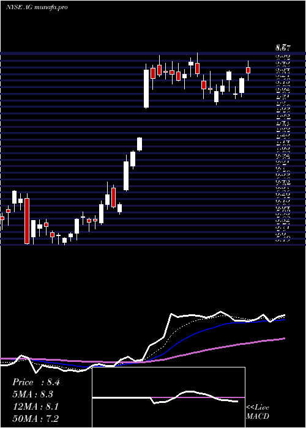Click the '<<Live MACD' label
The width and height of the screenshot is (306, 428).
pos(258,412)
